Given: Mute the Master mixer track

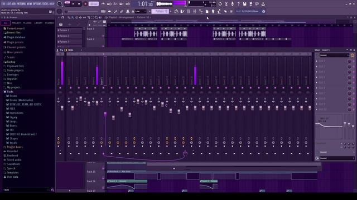Looking at the screenshot, I should 60,88.
